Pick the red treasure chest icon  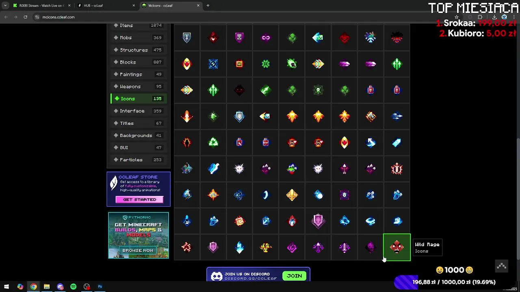point(239,64)
